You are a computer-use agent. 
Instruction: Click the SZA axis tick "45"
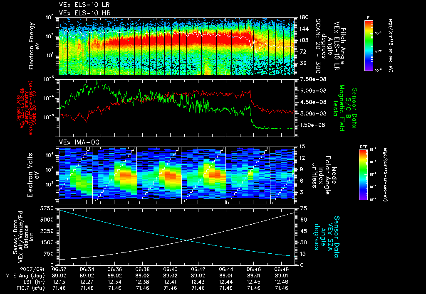[x=303, y=231]
